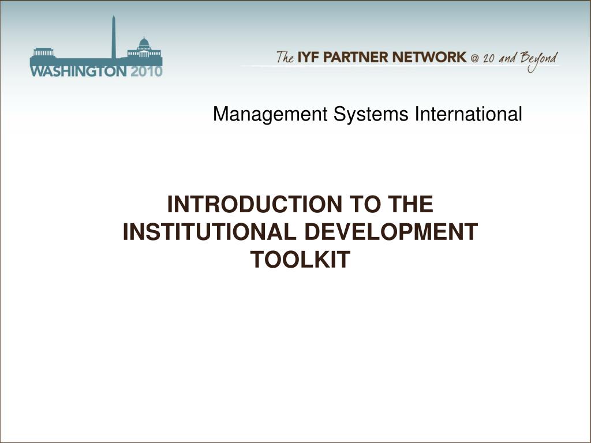Click the 'INSTITUTIONAL DEVELOPMENT' title line
The image size is (591, 443).
[300, 232]
